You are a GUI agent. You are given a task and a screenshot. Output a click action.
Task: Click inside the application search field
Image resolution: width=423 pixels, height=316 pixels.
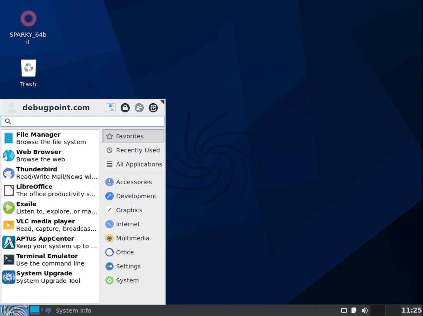tap(82, 121)
